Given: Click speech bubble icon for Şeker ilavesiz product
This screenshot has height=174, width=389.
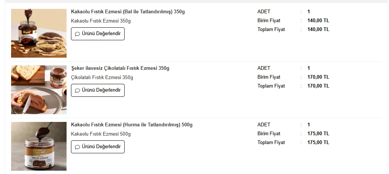Looking at the screenshot, I should (x=77, y=91).
